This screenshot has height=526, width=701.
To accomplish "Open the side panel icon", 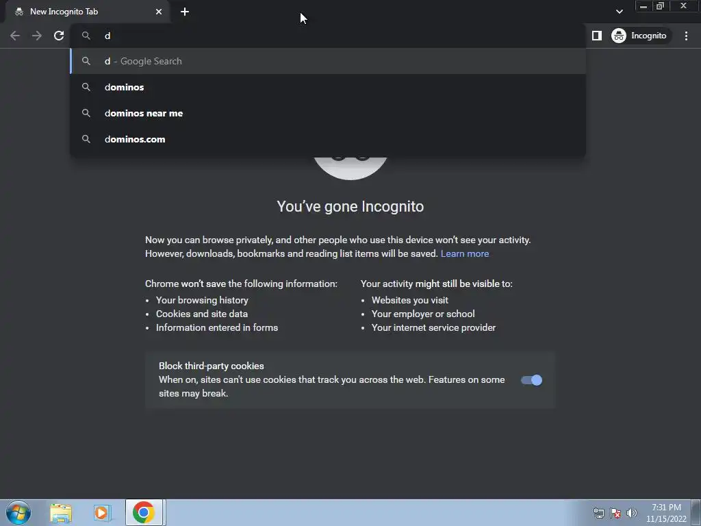I will (597, 36).
